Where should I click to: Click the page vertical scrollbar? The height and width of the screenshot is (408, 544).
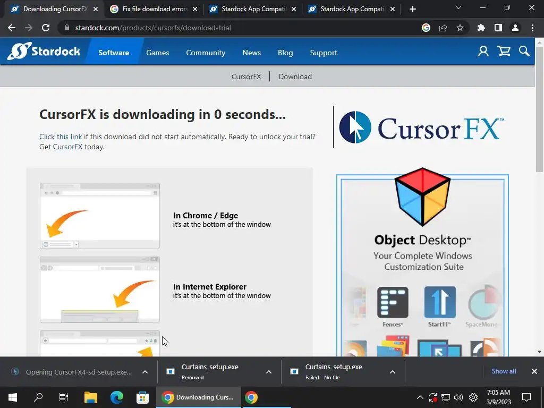(x=539, y=109)
